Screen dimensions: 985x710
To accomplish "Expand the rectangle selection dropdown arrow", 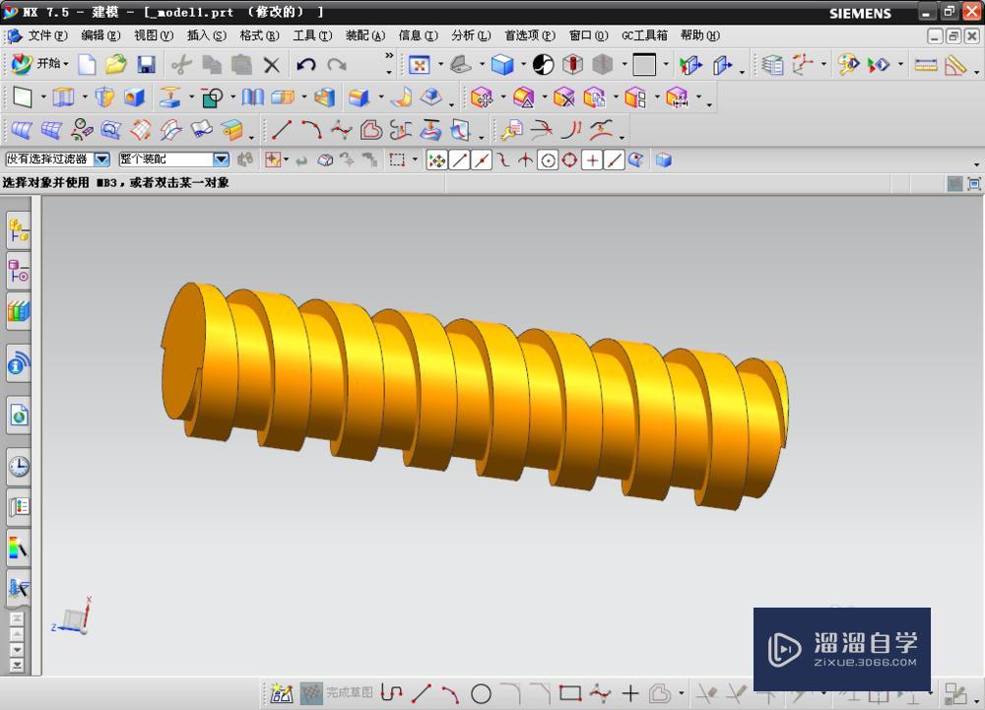I will tap(415, 160).
